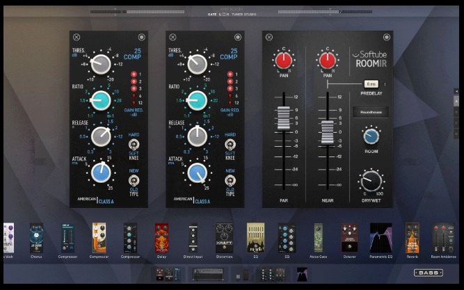464x290 pixels.
Task: Click the Ratio knob on right compressor
Action: click(198, 101)
